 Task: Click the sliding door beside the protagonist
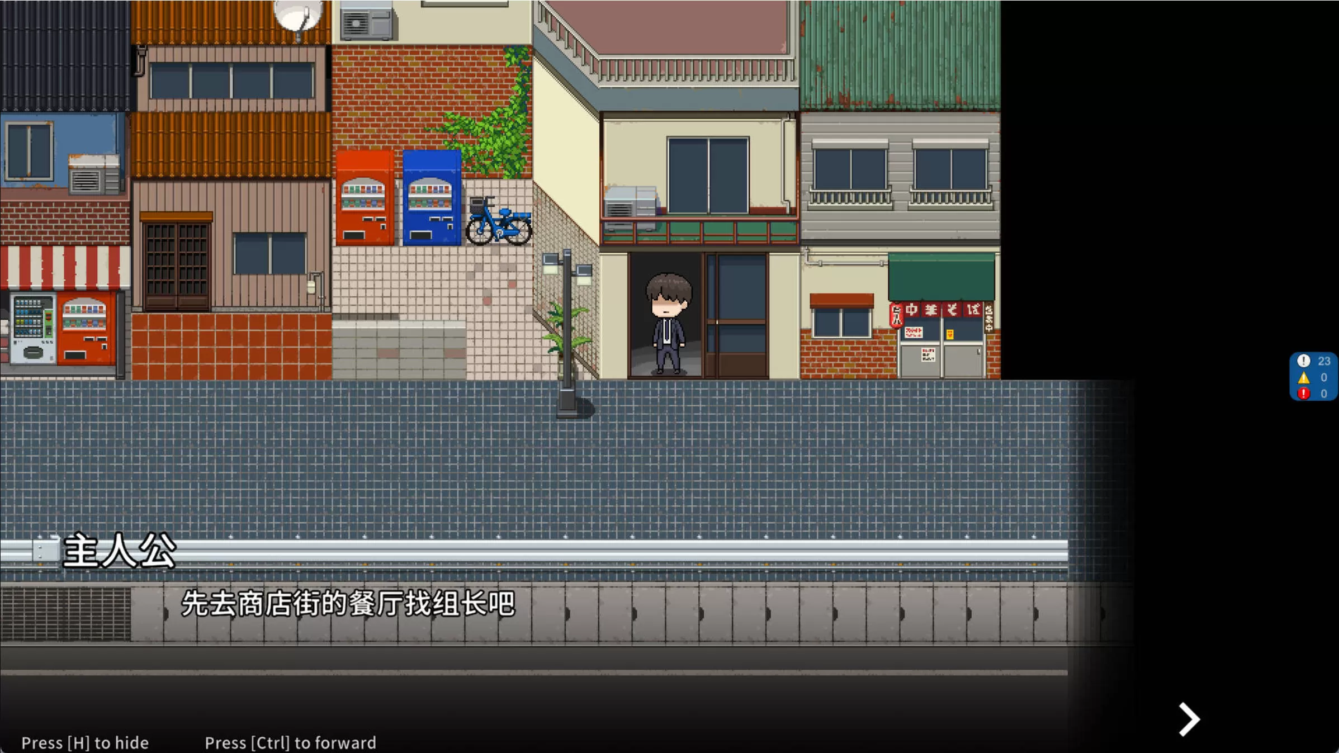(x=737, y=315)
